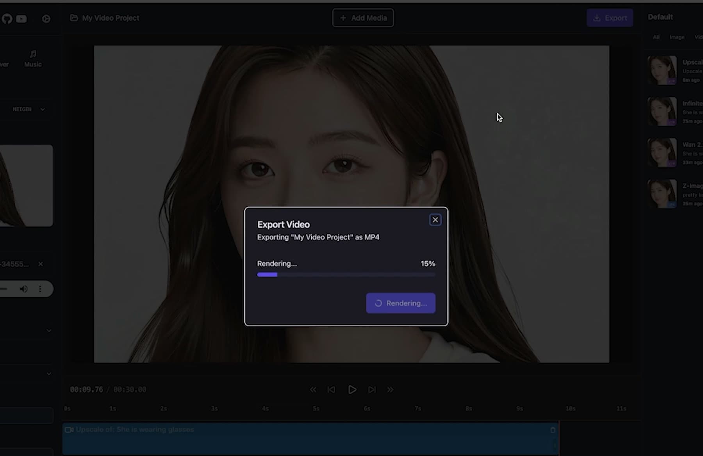Open the three-dot options menu on the clip player
Image resolution: width=703 pixels, height=456 pixels.
click(x=40, y=289)
